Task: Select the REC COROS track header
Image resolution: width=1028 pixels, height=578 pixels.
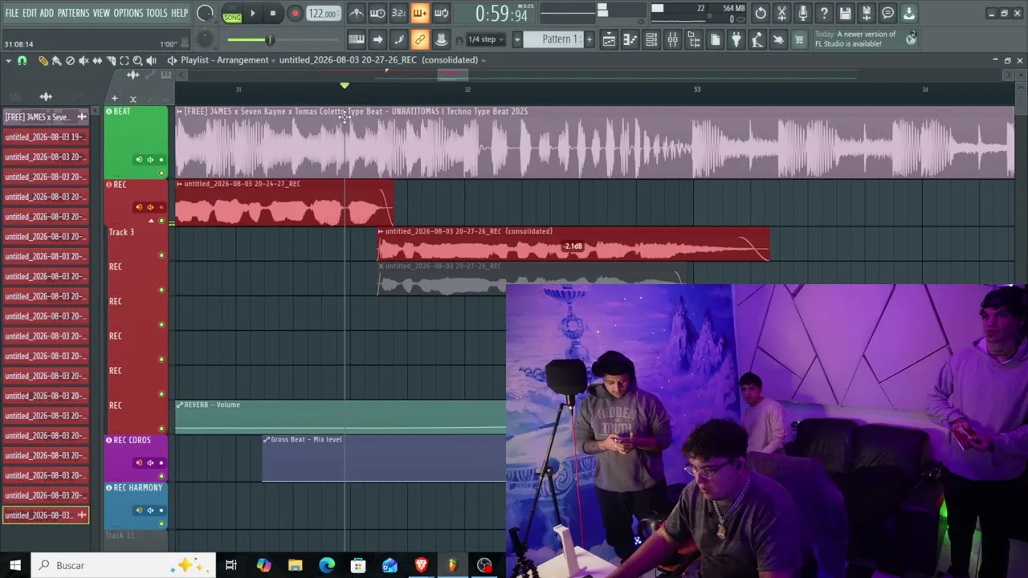Action: (137, 458)
